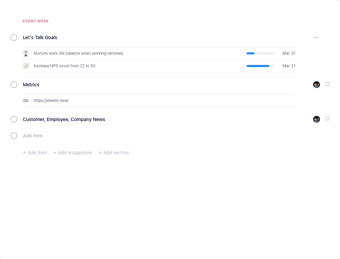Select the Metrics agenda title
Image resolution: width=340 pixels, height=259 pixels.
(x=31, y=85)
